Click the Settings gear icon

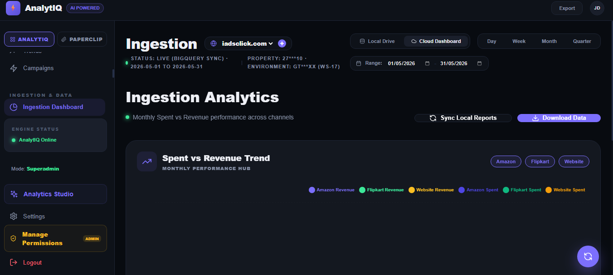[14, 216]
